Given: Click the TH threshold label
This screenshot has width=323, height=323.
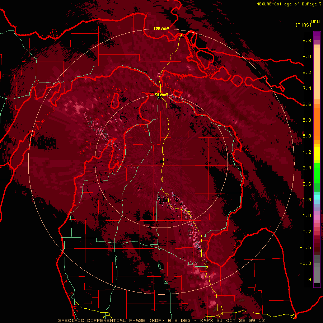Looking at the screenshot, I should (x=308, y=280).
